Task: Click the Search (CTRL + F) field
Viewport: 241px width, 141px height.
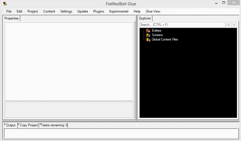Action: pyautogui.click(x=182, y=25)
